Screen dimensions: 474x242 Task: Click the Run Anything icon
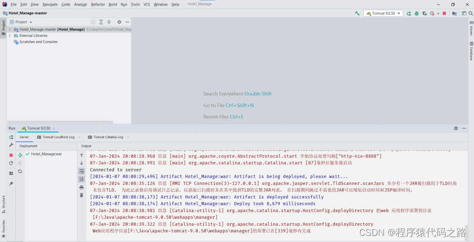pos(464,13)
